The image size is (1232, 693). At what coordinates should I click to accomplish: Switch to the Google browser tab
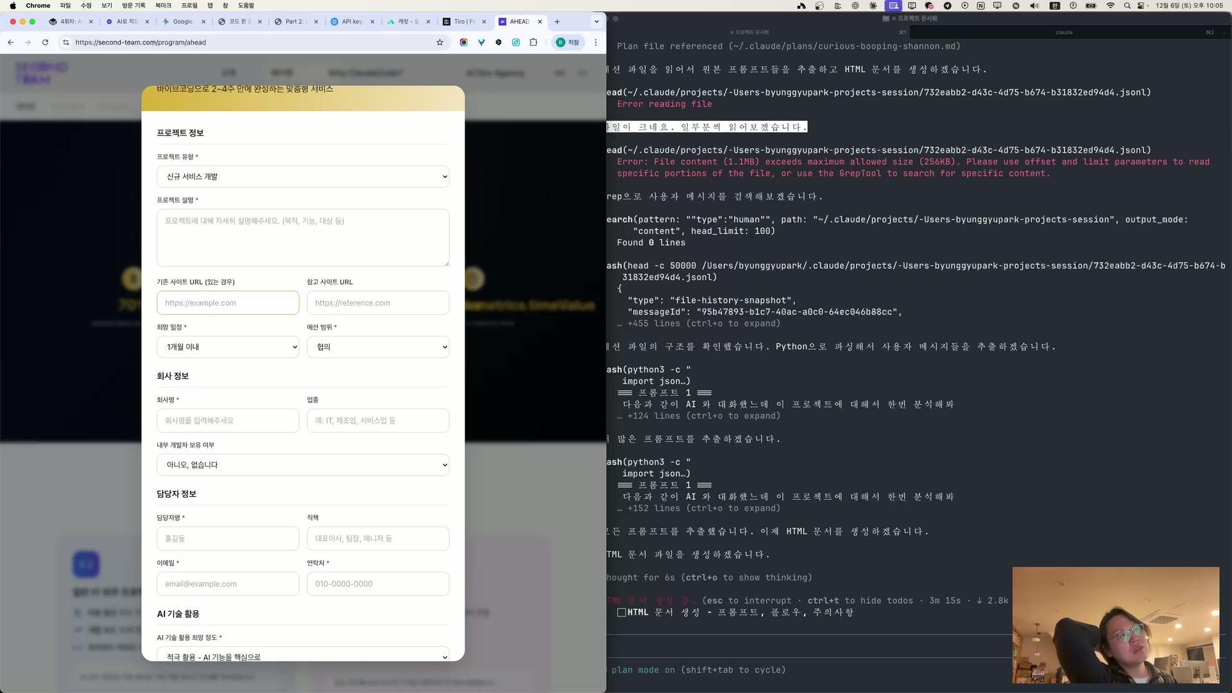182,21
